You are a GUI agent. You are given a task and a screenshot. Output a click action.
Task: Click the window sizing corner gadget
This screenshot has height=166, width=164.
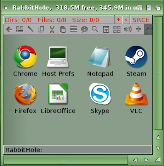[158, 160]
